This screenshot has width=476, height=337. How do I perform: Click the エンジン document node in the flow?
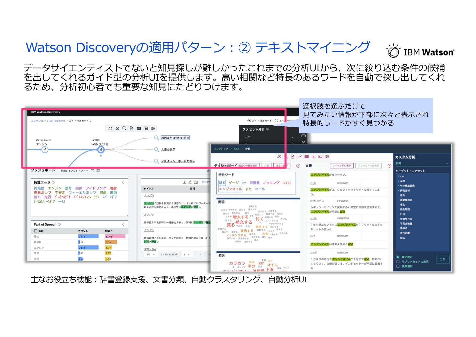(x=45, y=149)
